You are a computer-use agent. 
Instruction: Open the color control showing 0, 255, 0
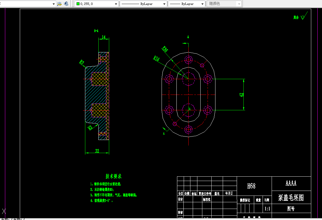click(97, 4)
